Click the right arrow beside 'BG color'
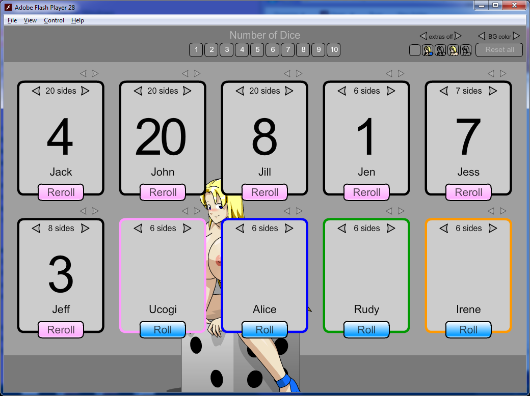This screenshot has height=396, width=530. coord(516,36)
